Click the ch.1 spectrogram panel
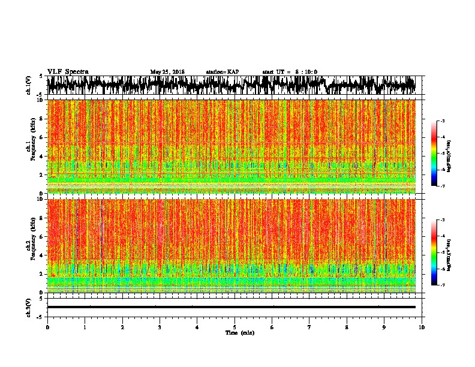 pyautogui.click(x=231, y=146)
